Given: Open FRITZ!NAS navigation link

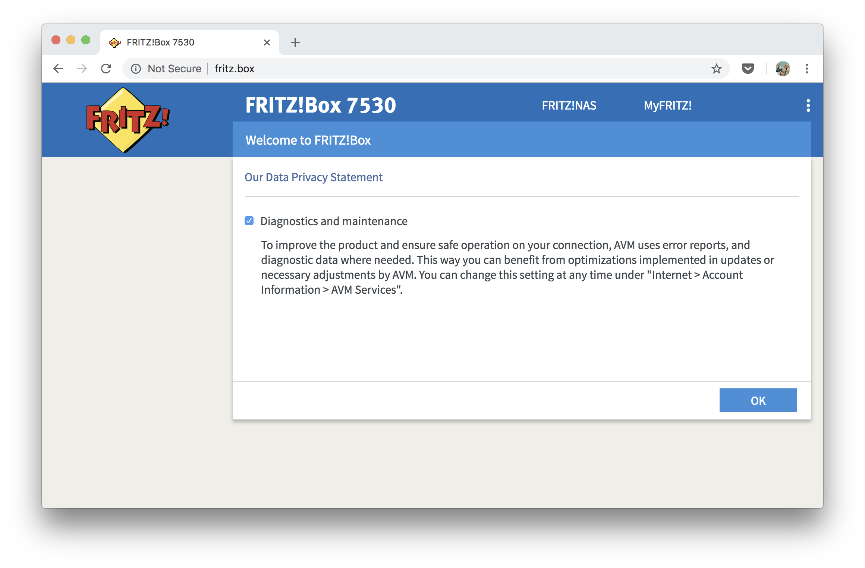Looking at the screenshot, I should 569,105.
